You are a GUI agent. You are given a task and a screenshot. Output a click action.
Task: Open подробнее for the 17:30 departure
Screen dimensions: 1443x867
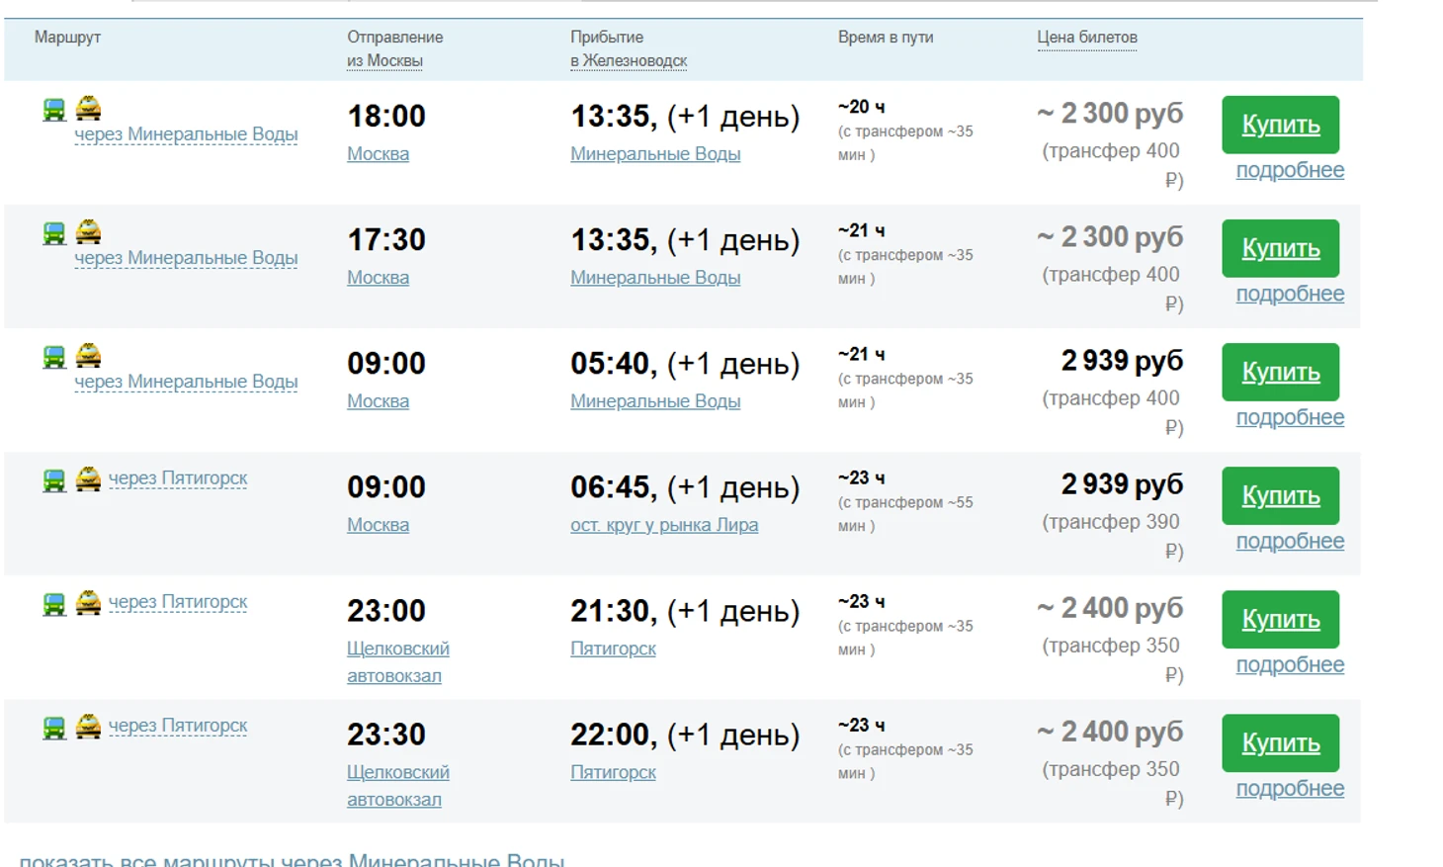click(1290, 294)
